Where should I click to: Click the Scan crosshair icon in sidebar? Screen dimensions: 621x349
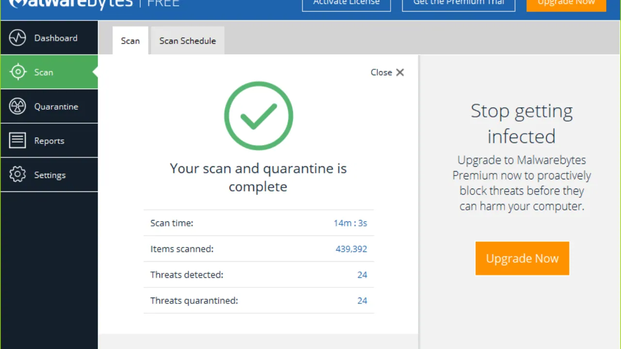[x=17, y=72]
